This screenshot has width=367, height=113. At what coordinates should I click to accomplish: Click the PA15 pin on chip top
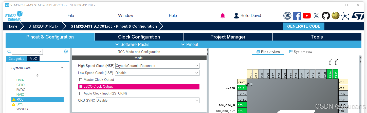click(324, 73)
